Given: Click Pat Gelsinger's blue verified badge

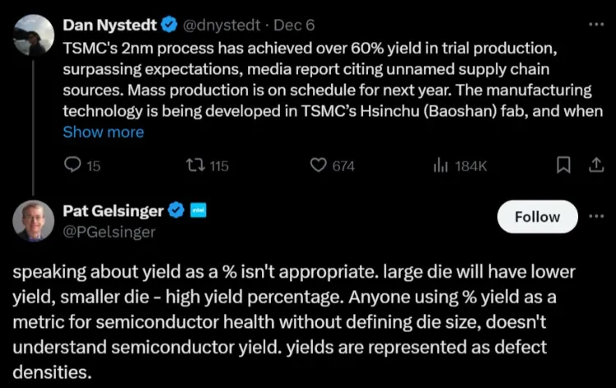Looking at the screenshot, I should click(175, 211).
